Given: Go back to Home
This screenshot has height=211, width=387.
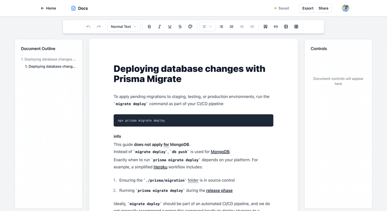Looking at the screenshot, I should (x=48, y=8).
